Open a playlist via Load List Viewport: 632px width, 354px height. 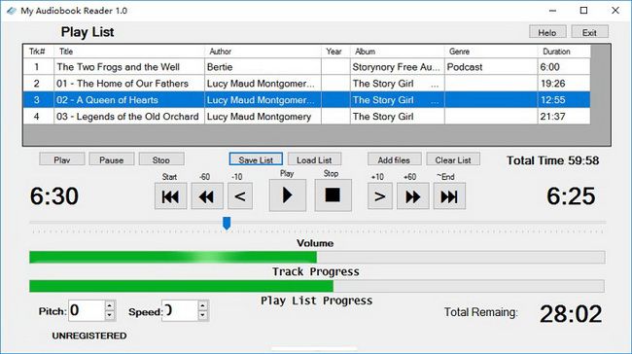pyautogui.click(x=314, y=159)
